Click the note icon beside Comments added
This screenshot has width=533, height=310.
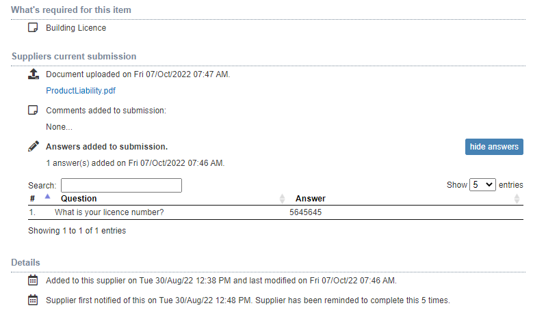(x=33, y=110)
